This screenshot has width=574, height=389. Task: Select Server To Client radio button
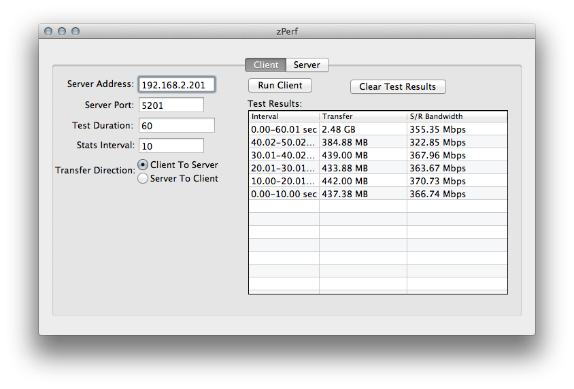click(143, 178)
